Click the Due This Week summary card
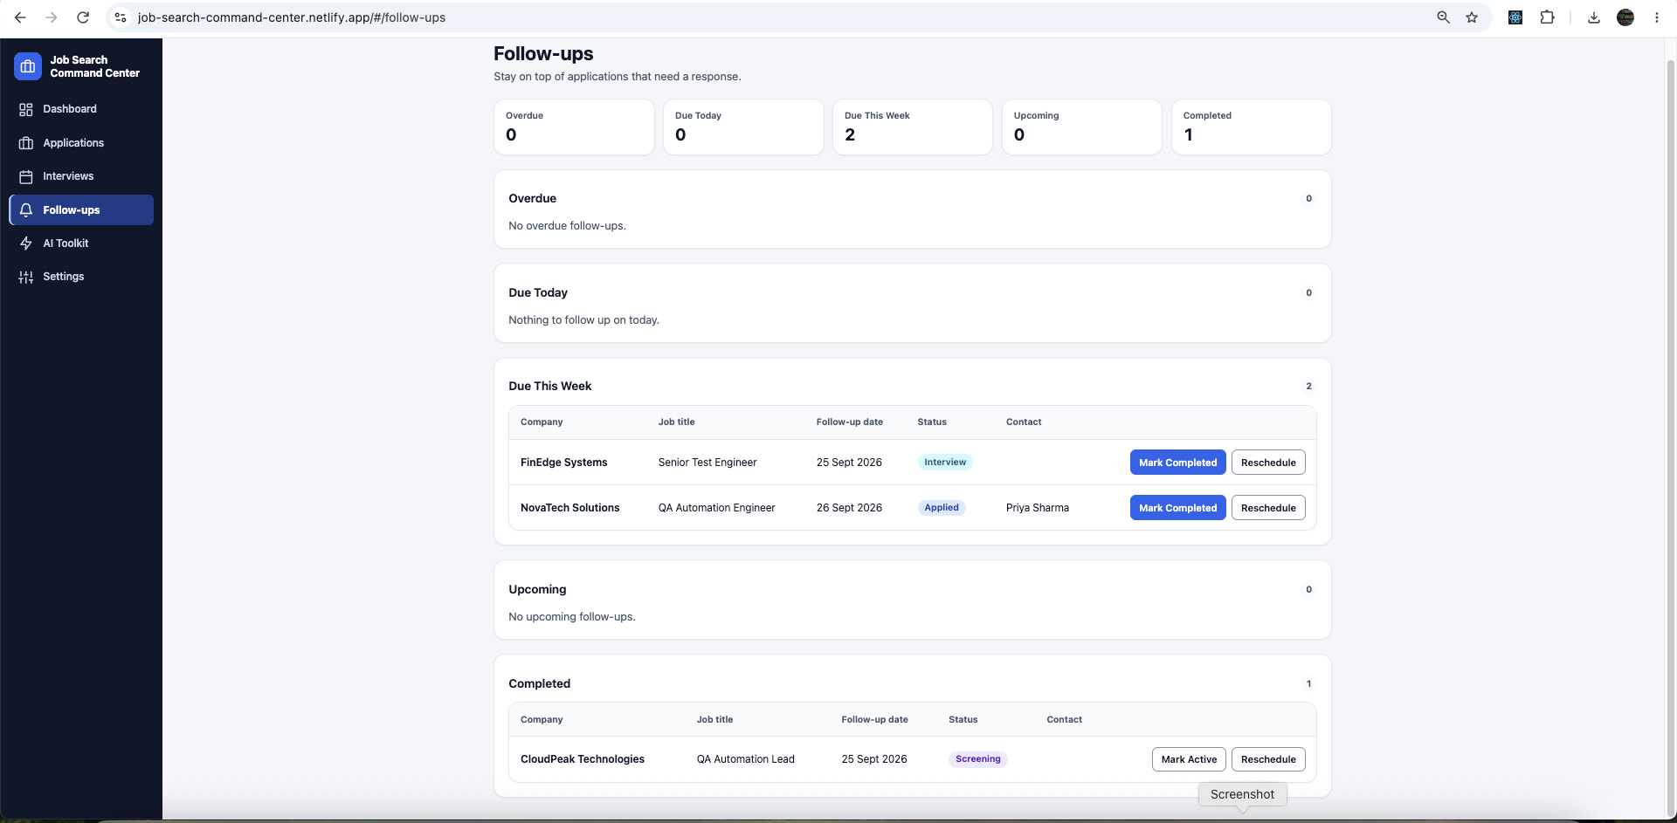 (913, 127)
